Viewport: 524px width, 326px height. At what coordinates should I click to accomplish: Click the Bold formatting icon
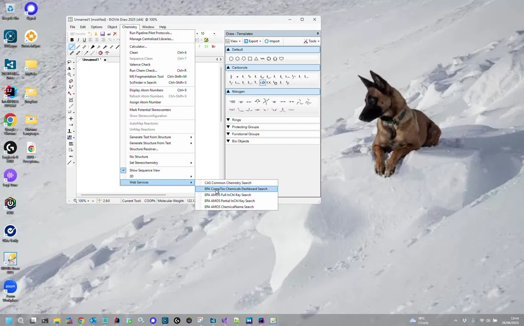[x=72, y=40]
